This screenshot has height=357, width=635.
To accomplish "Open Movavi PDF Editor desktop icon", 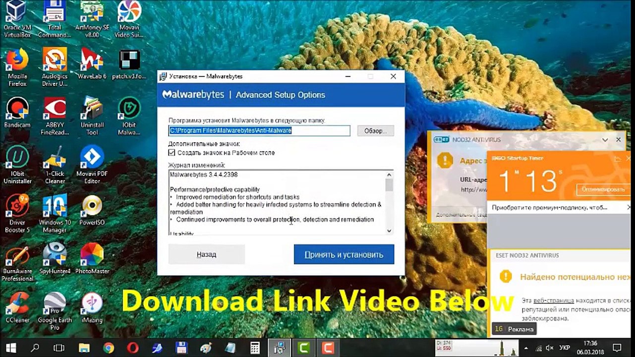I will 92,165.
